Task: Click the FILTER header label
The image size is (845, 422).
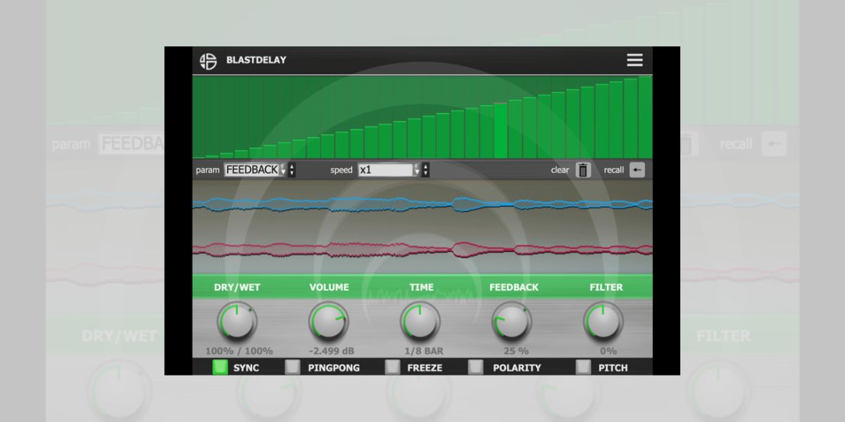Action: pos(606,287)
